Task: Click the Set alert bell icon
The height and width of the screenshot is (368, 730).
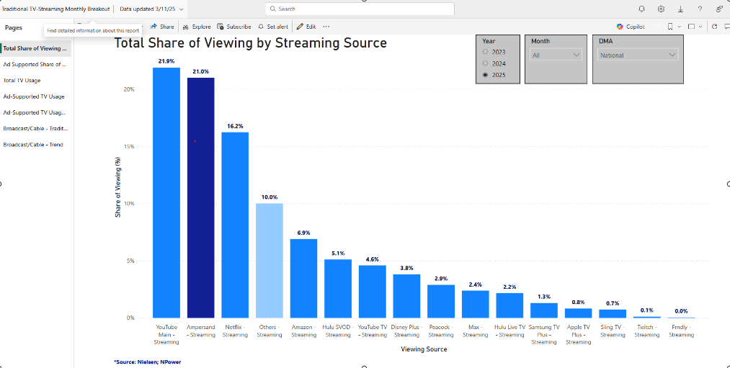Action: pos(273,27)
